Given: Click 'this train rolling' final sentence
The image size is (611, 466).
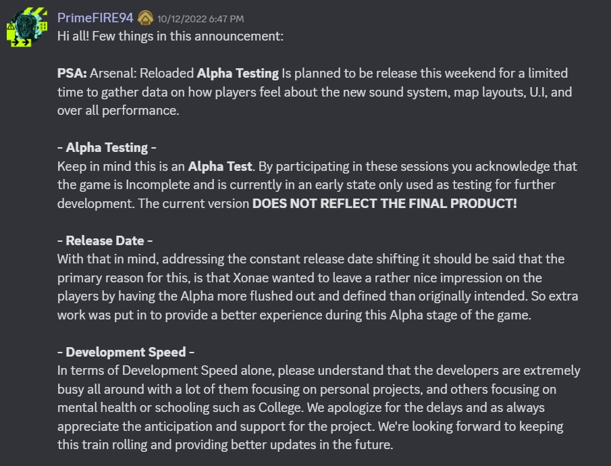Looking at the screenshot, I should tap(101, 445).
